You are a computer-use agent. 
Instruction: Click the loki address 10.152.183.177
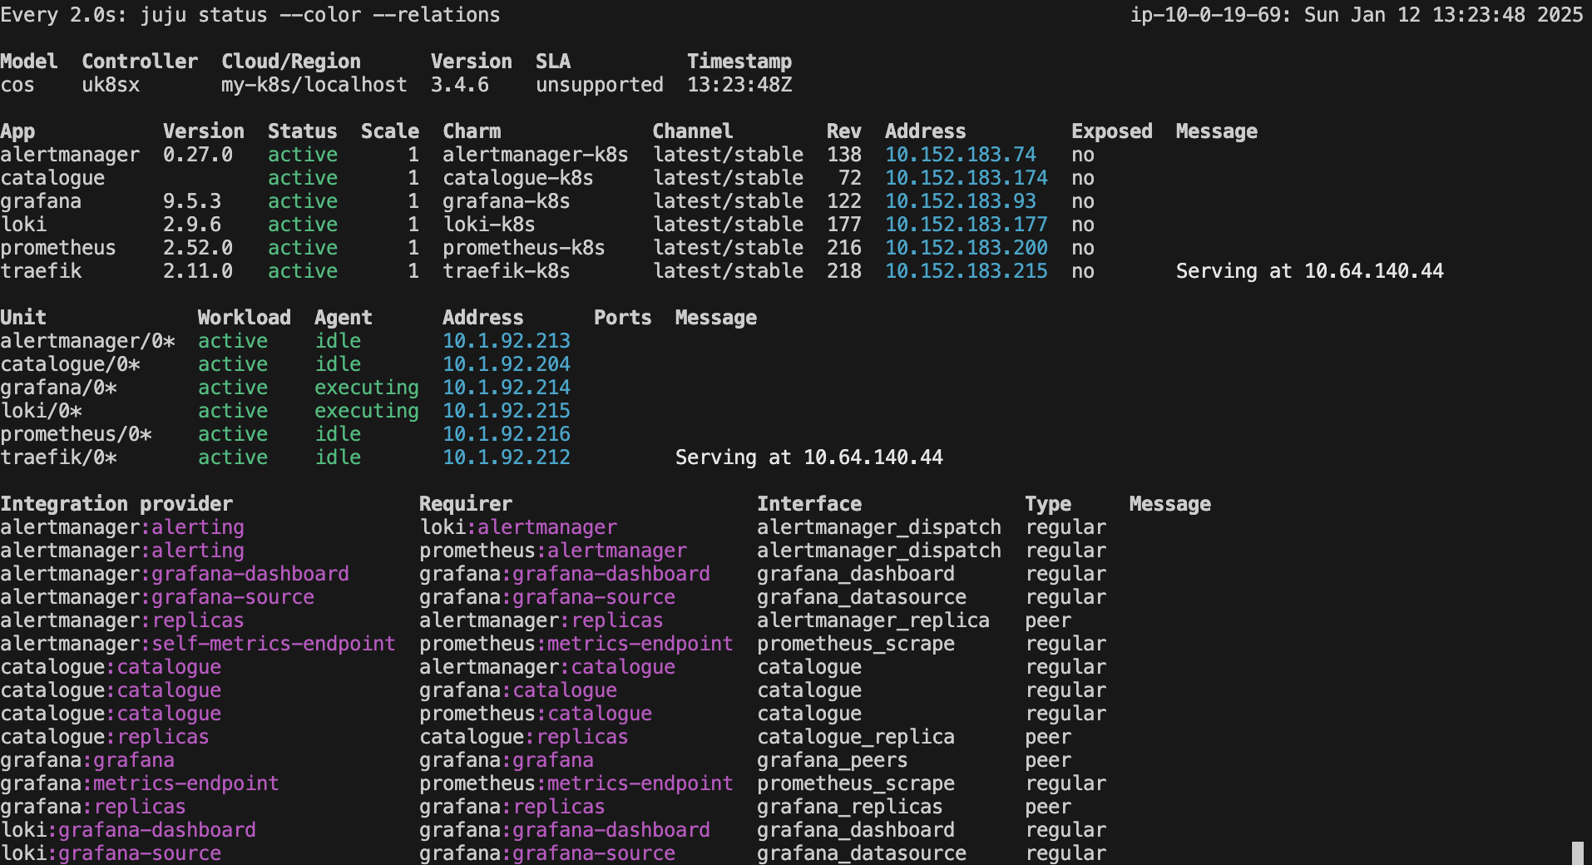point(967,225)
